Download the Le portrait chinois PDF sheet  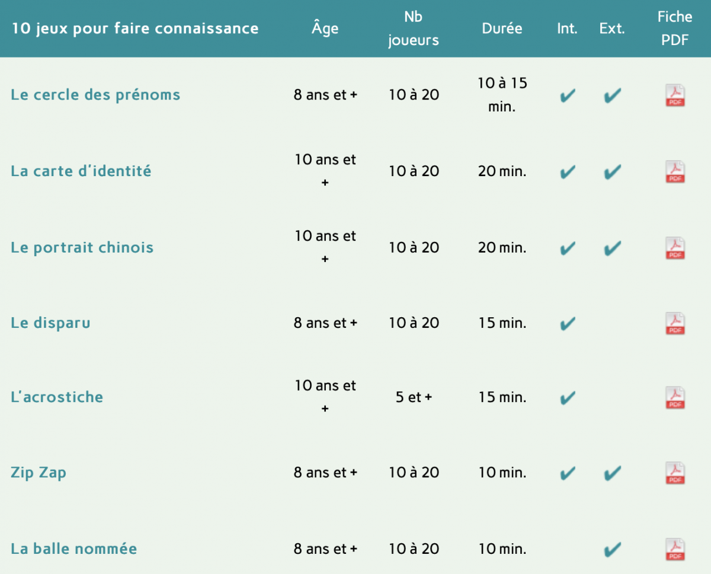[x=675, y=248]
